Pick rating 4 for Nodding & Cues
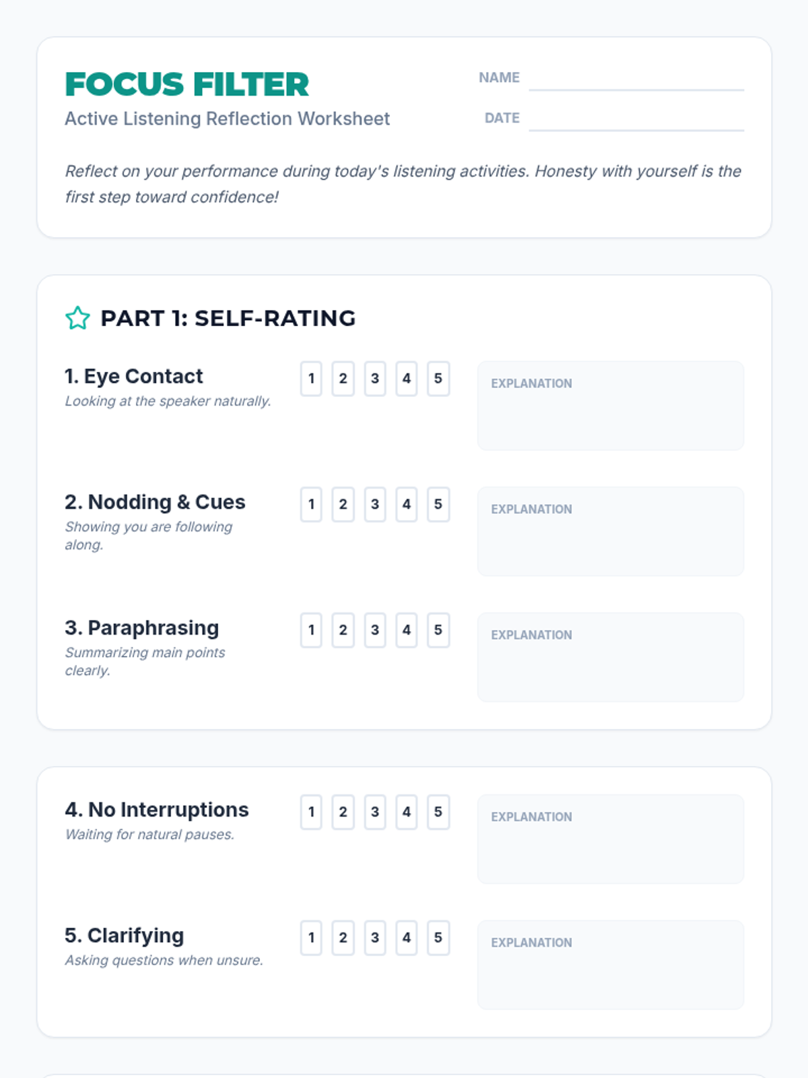Viewport: 808px width, 1078px height. [x=407, y=505]
